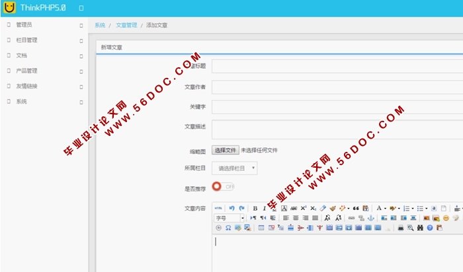Open the 字号 font size dropdown
Viewport: 463px width, 272px height.
coord(229,218)
